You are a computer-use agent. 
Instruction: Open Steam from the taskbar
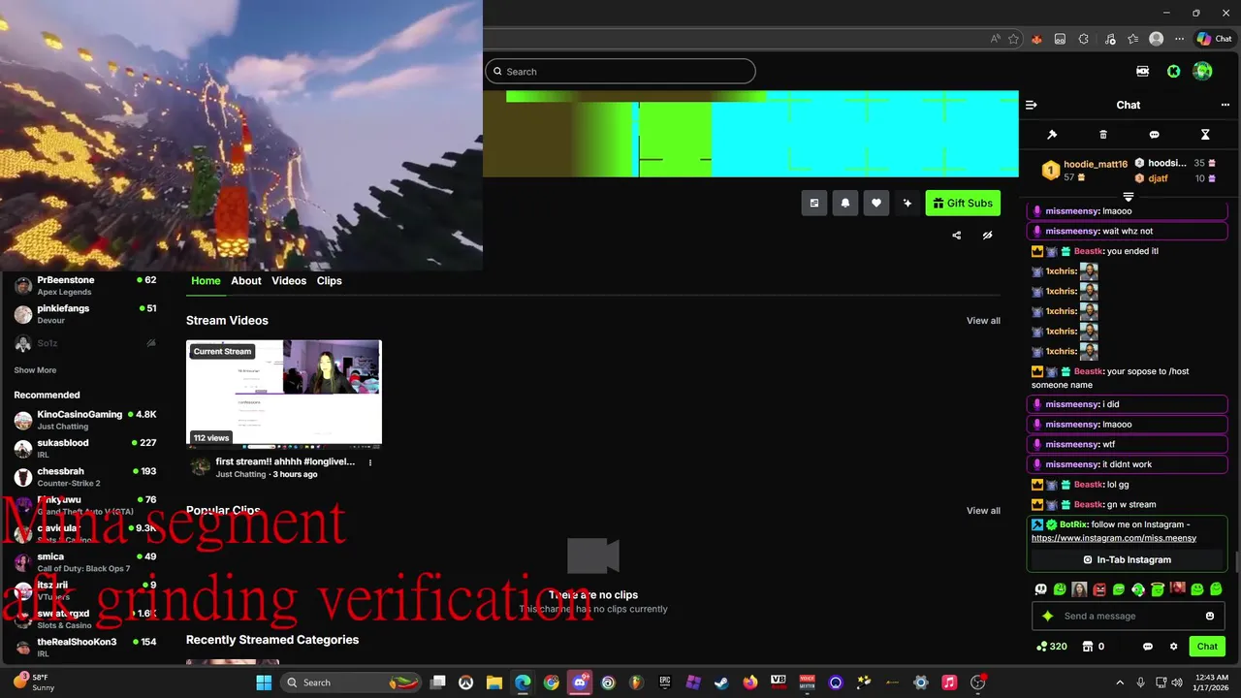(721, 682)
